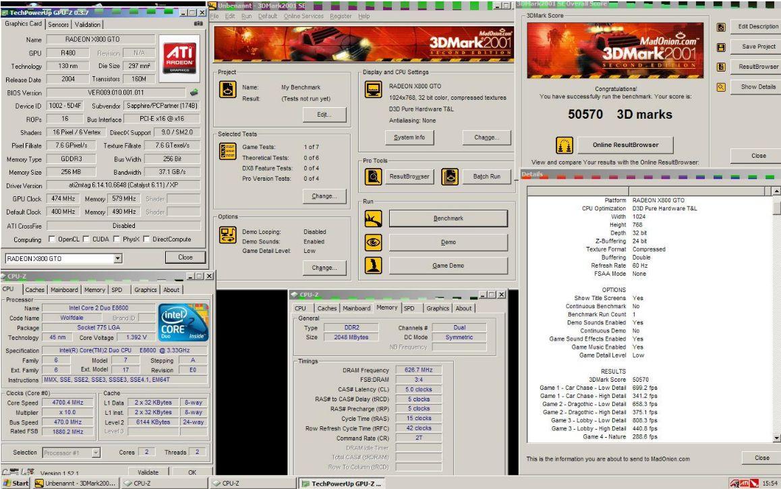Viewport: 781px width, 489px height.
Task: Click the icon beside Batch Run
Action: pyautogui.click(x=450, y=176)
